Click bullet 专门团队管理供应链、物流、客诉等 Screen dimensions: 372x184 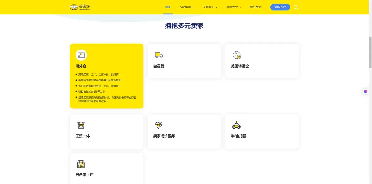99,86
